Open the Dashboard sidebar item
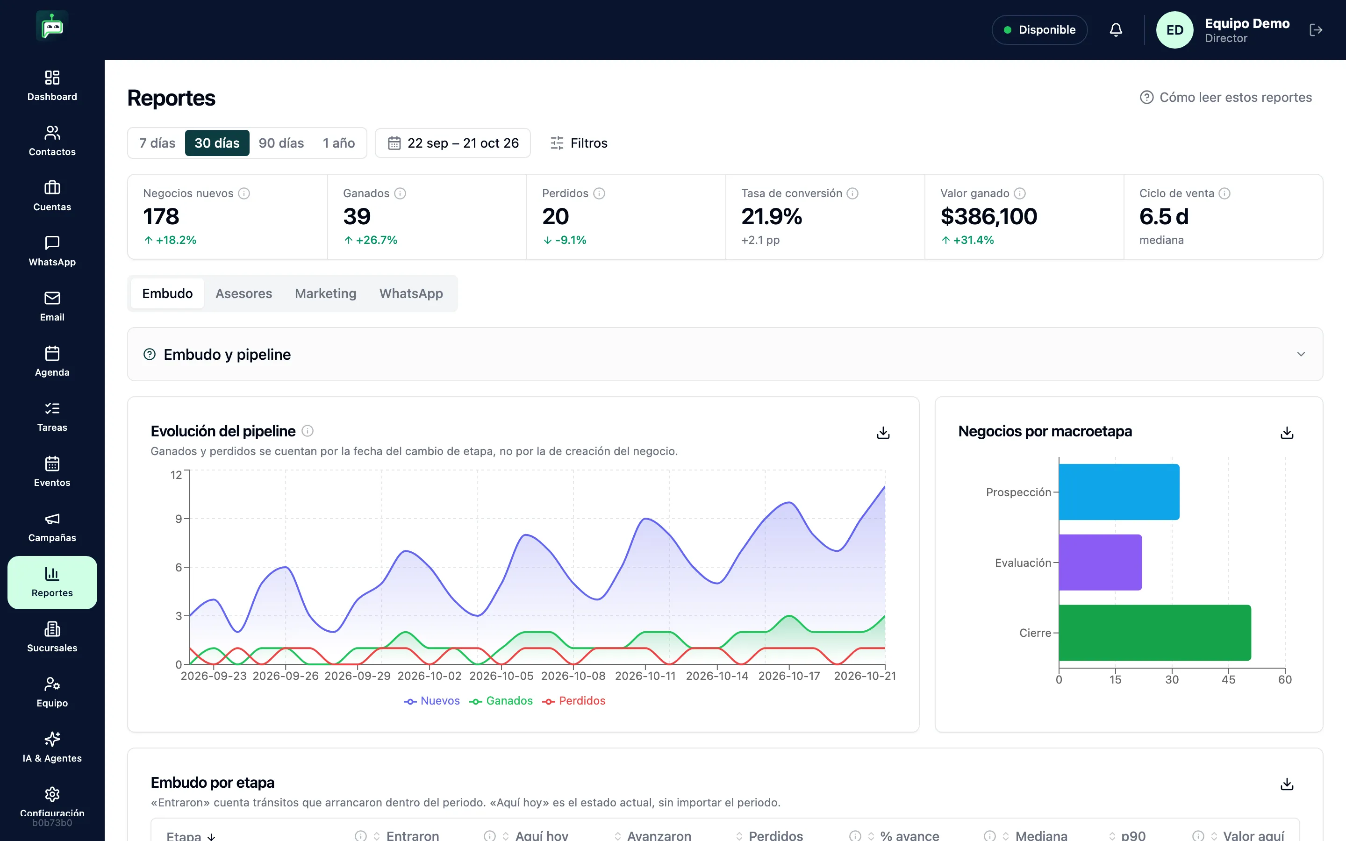Viewport: 1346px width, 841px height. click(52, 86)
